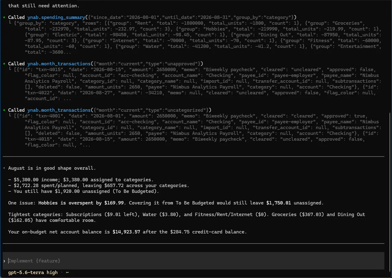Click the ynab.month_transactions 'unapproved' call line
This screenshot has height=278, width=392.
pos(105,64)
